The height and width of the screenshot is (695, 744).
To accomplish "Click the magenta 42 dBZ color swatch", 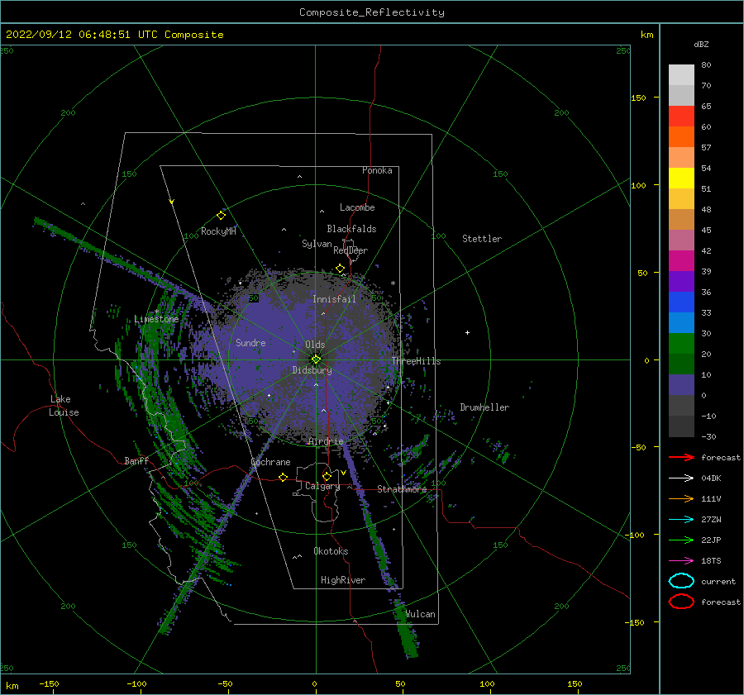I will point(681,260).
